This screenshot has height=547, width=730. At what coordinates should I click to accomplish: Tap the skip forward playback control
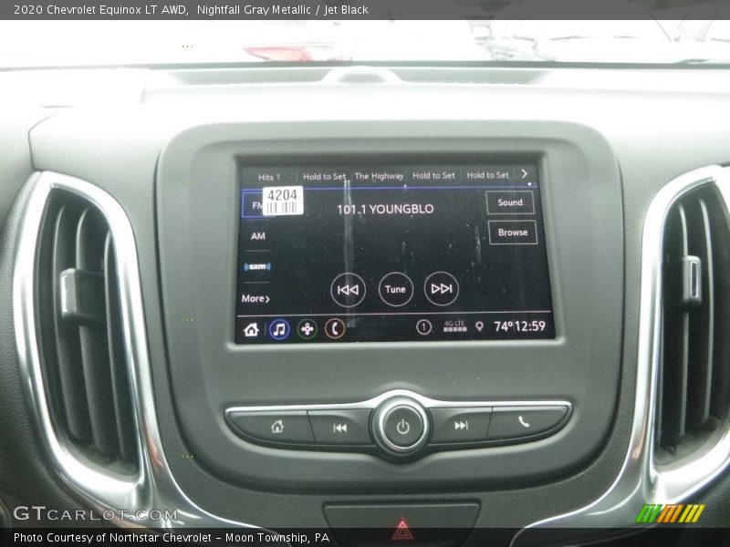pyautogui.click(x=441, y=289)
